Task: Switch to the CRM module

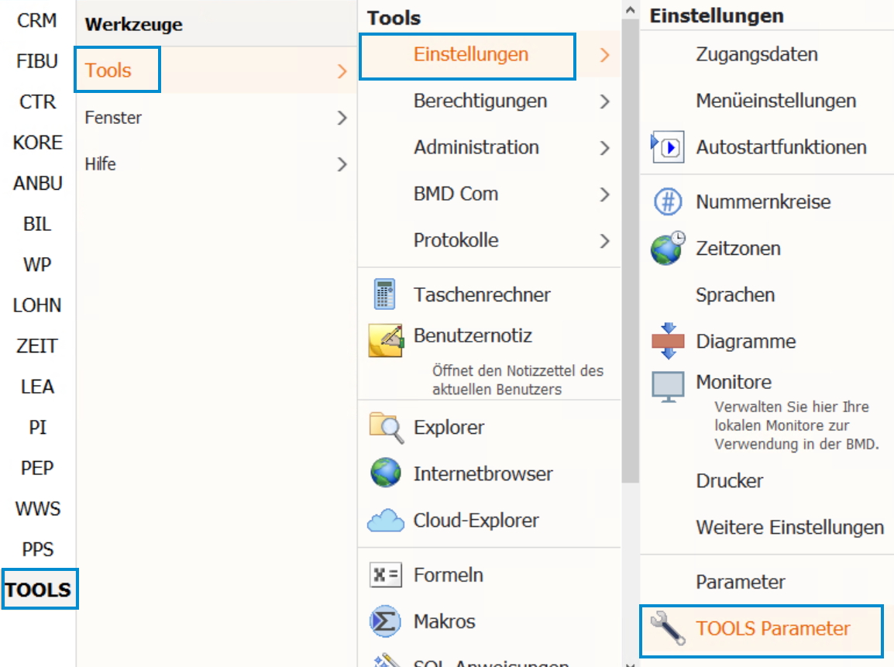Action: point(37,20)
